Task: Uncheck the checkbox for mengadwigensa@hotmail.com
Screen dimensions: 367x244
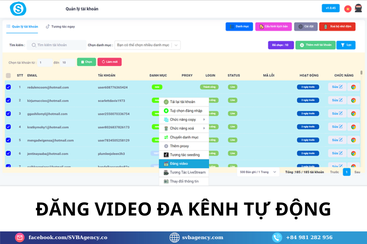Action: tap(8, 140)
